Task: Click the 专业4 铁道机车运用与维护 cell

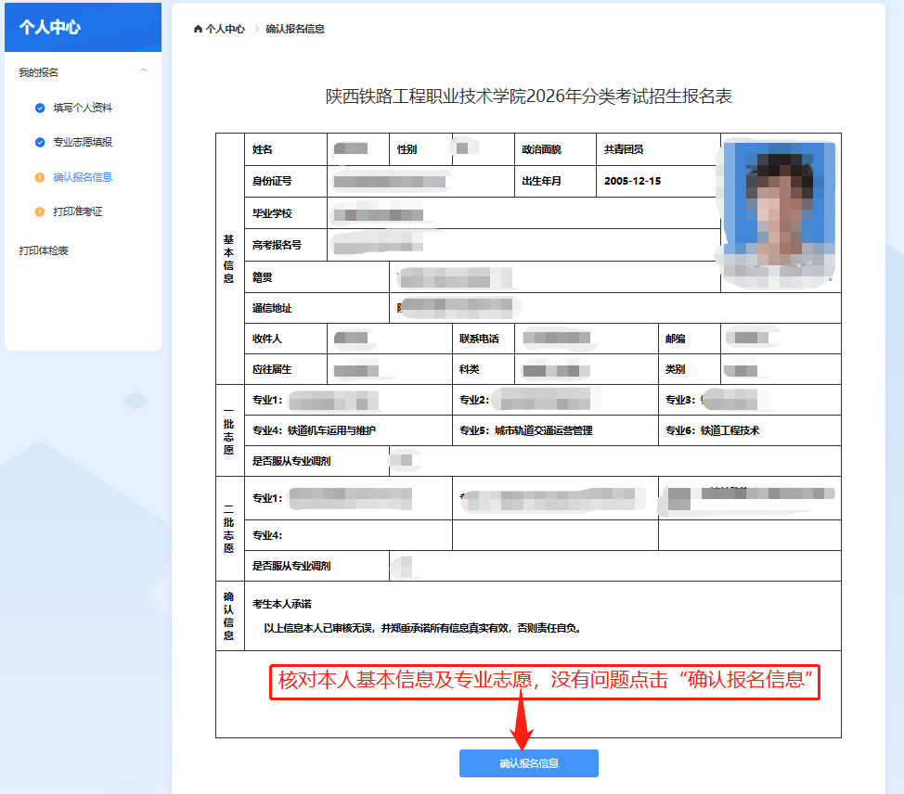Action: click(x=314, y=430)
